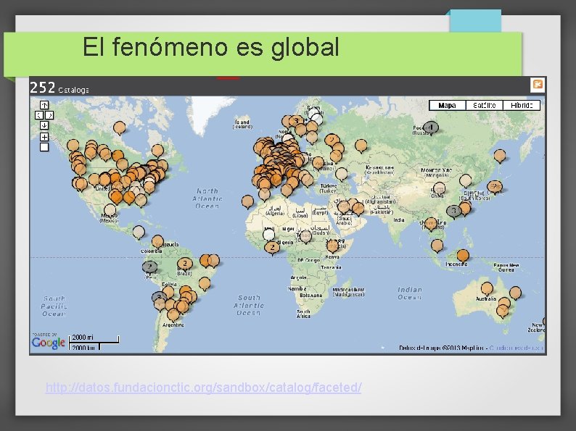Select the marker over western Australia
576x431 pixels.
pyautogui.click(x=487, y=288)
